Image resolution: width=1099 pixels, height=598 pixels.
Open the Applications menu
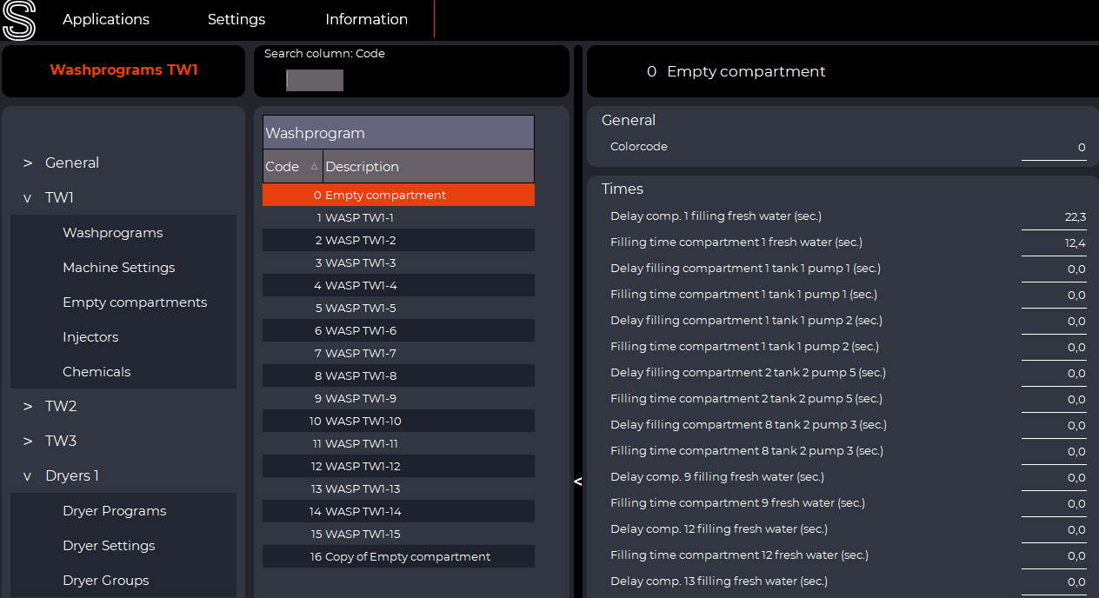click(x=106, y=19)
